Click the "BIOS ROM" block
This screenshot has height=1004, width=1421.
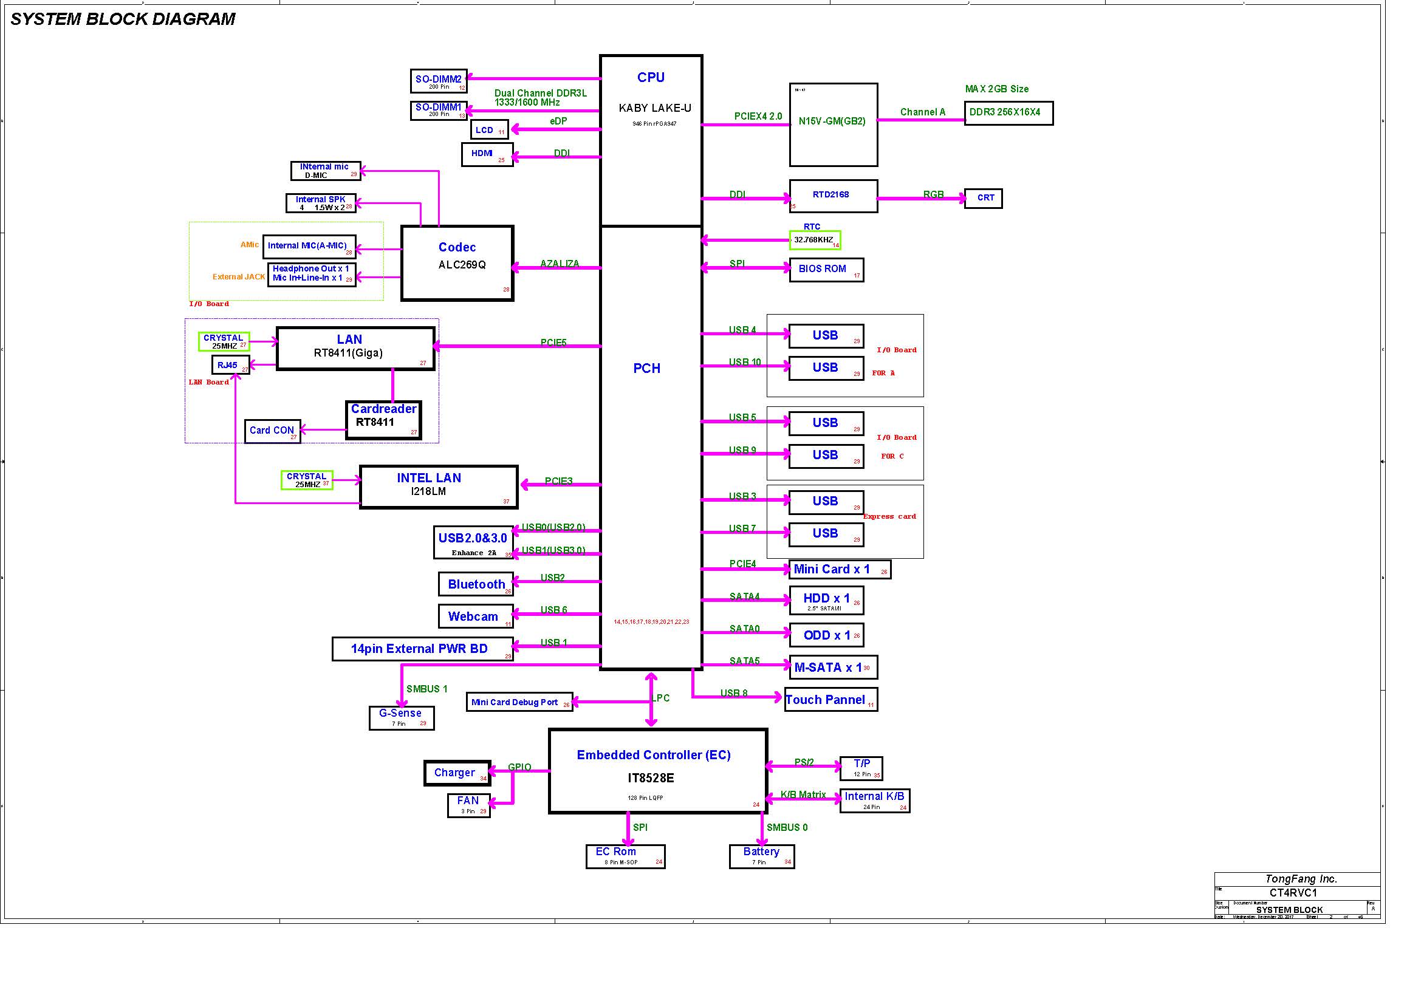click(x=826, y=270)
